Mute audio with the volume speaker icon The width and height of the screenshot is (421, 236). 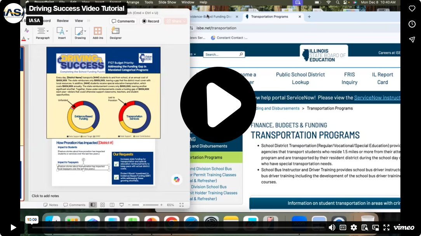click(332, 227)
